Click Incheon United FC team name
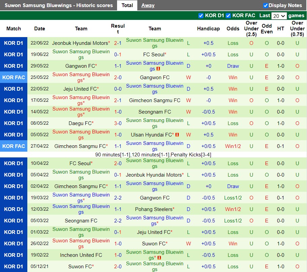This screenshot has width=307, height=272. point(81,255)
